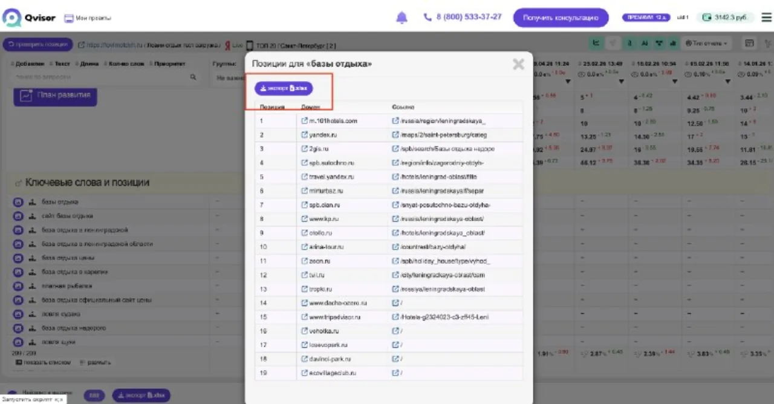
Task: Click the mobile device icon near ТОП 20
Action: [x=250, y=45]
